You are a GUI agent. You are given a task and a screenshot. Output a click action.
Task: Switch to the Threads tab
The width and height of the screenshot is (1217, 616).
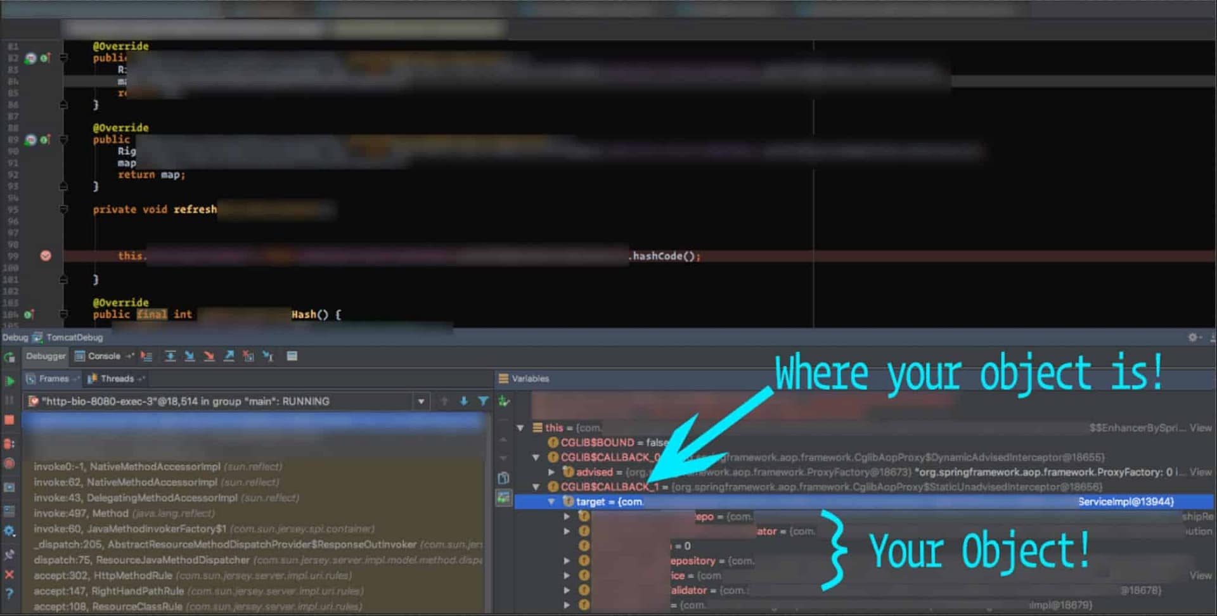(x=117, y=379)
